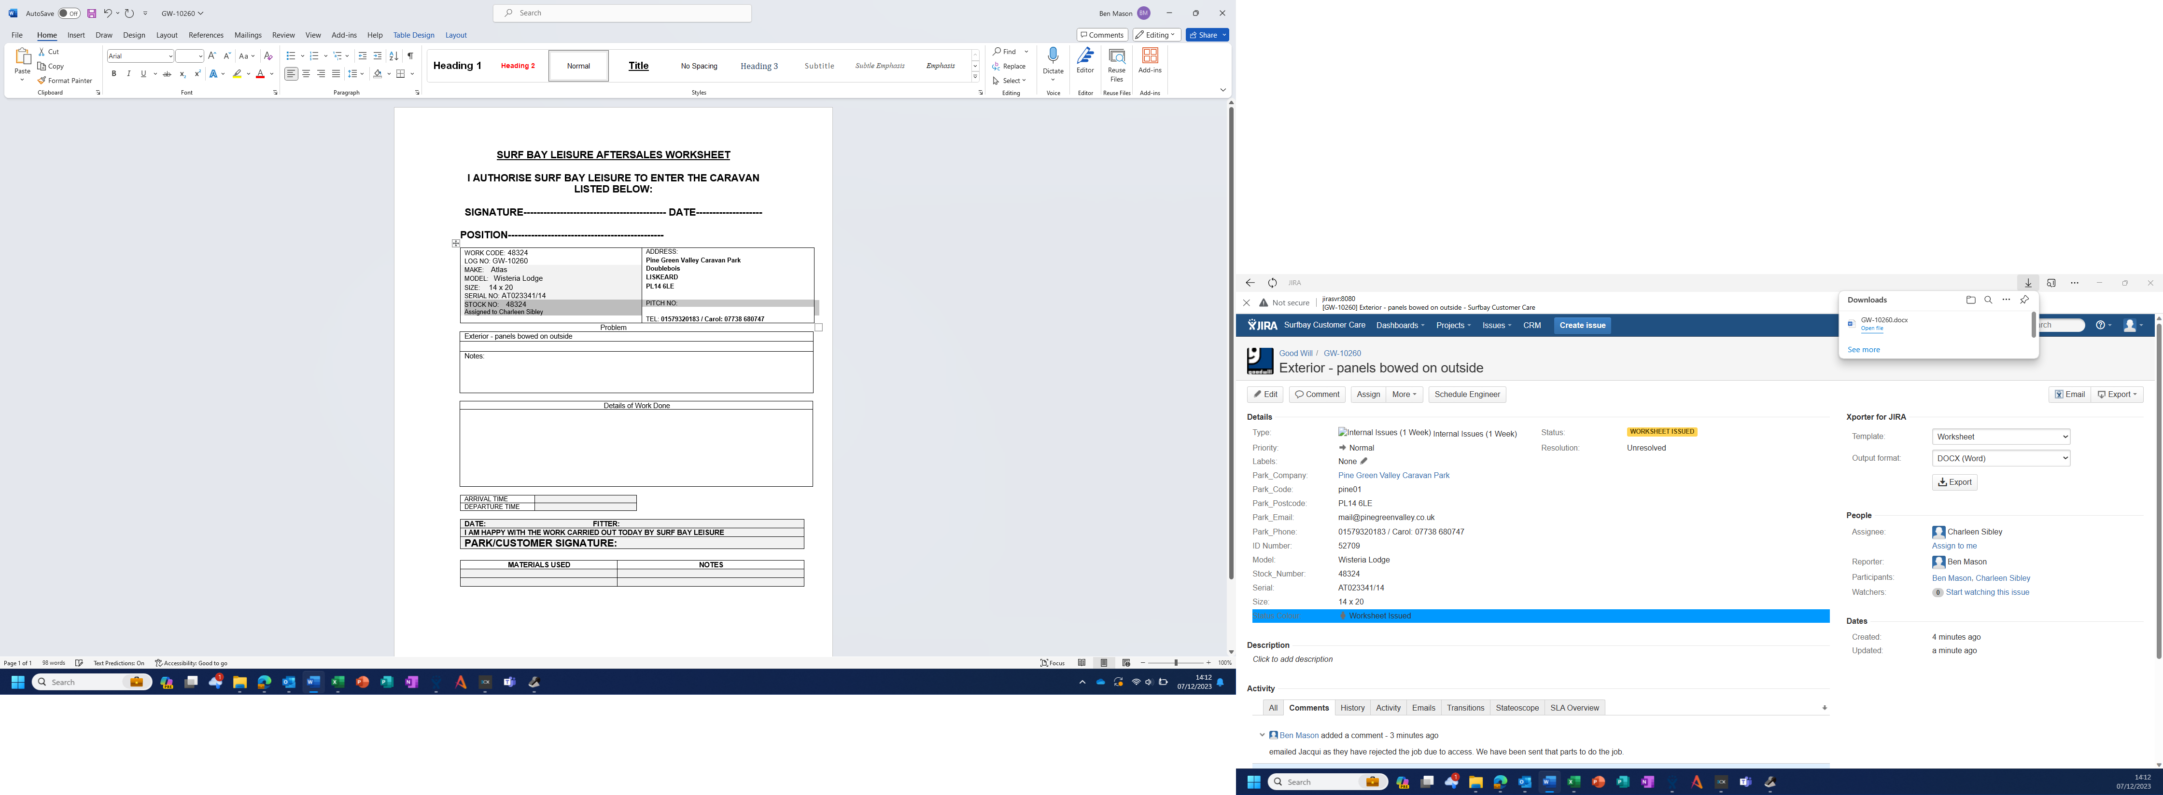Click the Dictate microphone icon
Viewport: 2163px width, 795px height.
click(1053, 56)
